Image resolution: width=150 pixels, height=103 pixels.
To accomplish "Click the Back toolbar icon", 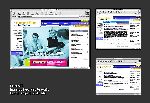I will tap(14, 13).
